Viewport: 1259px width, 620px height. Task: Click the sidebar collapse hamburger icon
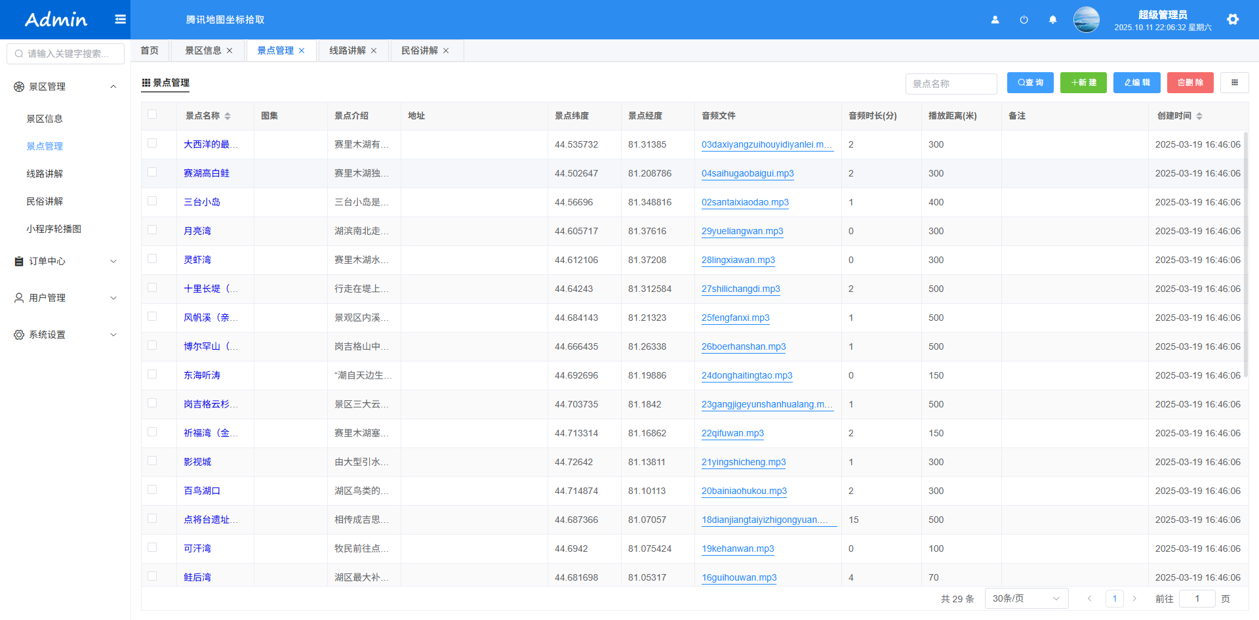click(x=120, y=20)
